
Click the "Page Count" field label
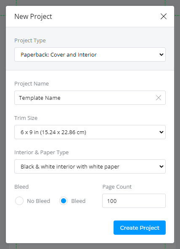coord(117,187)
